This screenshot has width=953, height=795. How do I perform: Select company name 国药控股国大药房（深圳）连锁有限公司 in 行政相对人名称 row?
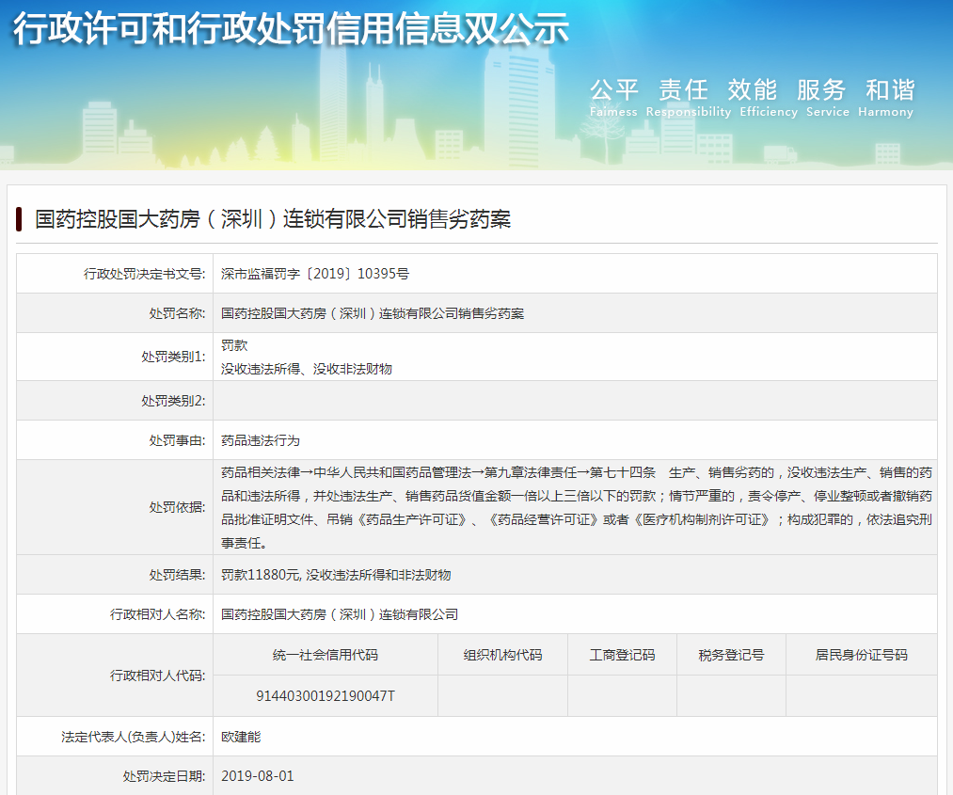(x=339, y=614)
